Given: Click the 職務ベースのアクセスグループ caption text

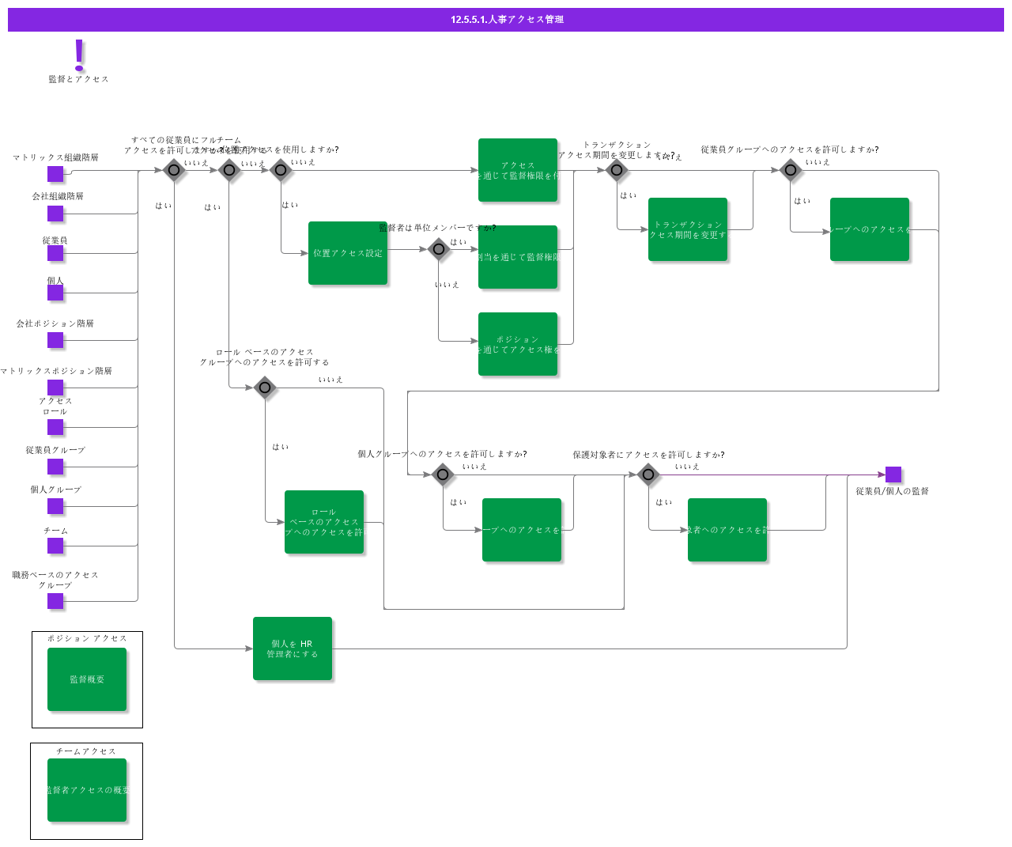Looking at the screenshot, I should click(55, 580).
